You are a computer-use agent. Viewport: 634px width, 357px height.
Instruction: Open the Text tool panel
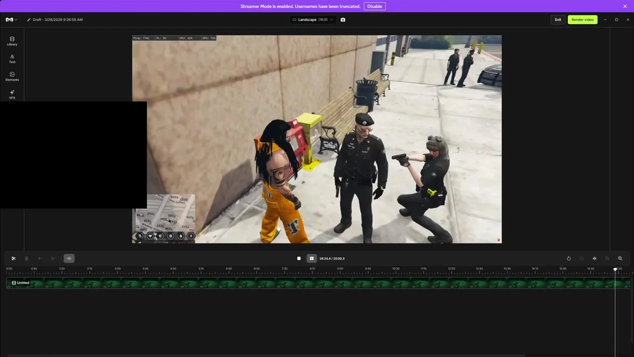12,59
